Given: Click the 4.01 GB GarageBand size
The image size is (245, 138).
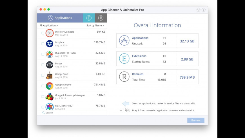Looking at the screenshot, I should click(101, 74).
